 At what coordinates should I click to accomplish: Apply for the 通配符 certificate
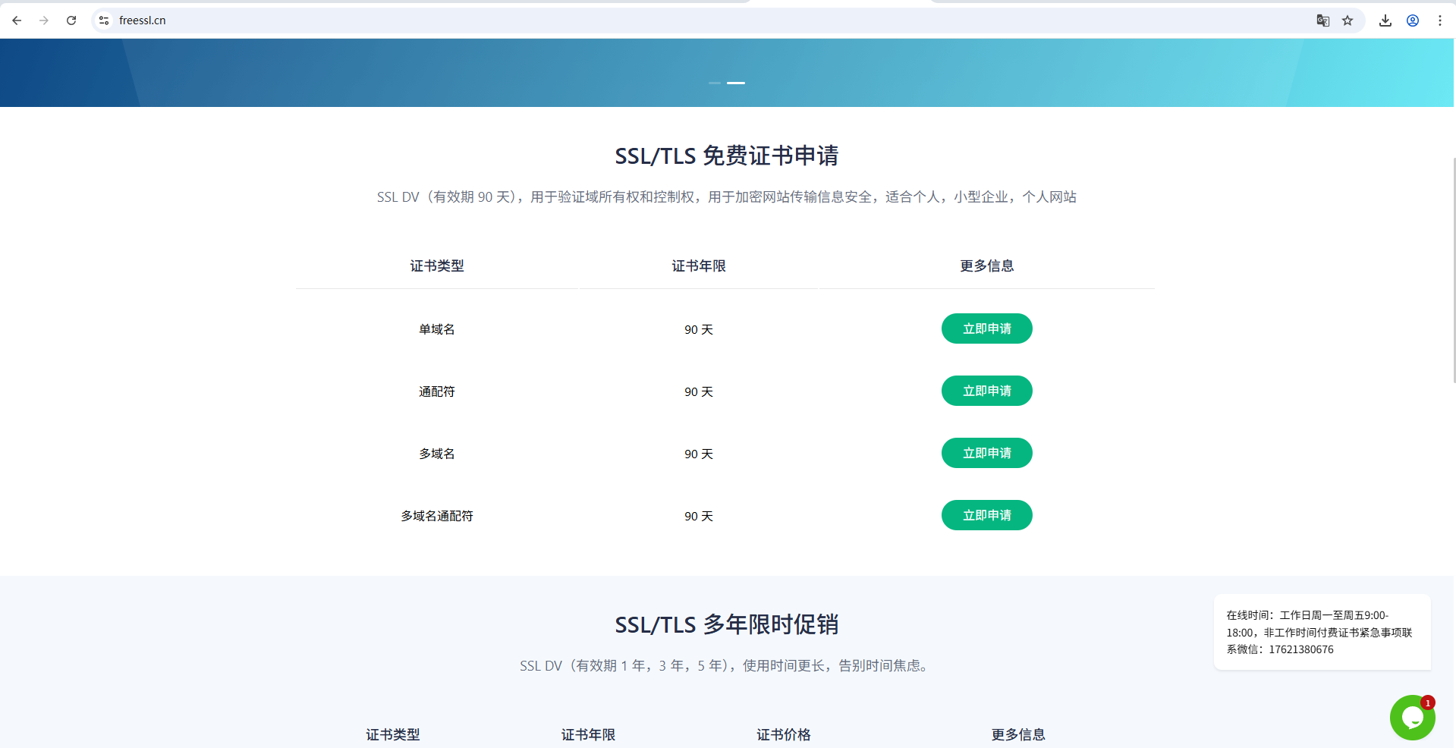(x=986, y=391)
